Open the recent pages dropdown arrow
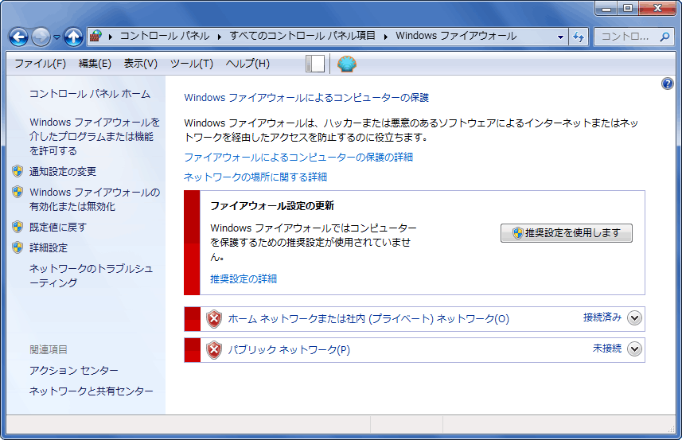This screenshot has height=440, width=682. 57,37
